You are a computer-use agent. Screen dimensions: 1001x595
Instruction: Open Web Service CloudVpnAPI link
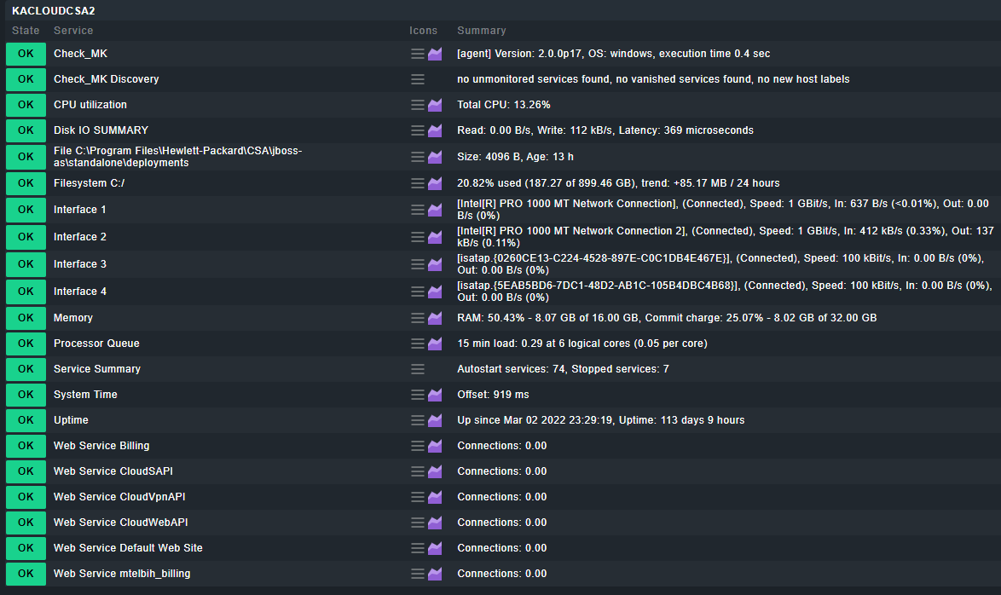119,497
